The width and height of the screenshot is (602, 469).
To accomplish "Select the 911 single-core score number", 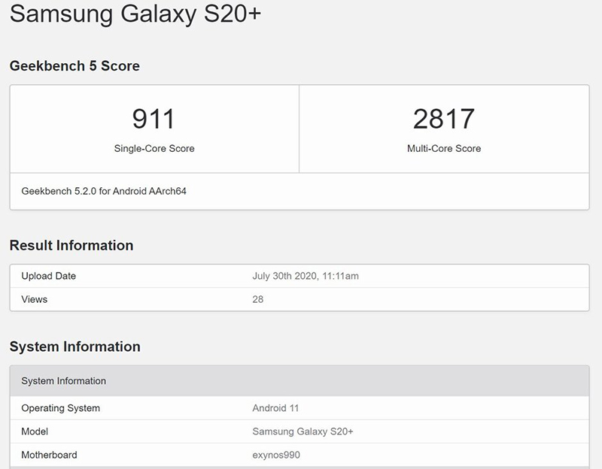I will (x=154, y=119).
